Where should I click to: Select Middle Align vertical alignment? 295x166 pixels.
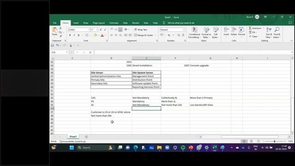pos(116,30)
